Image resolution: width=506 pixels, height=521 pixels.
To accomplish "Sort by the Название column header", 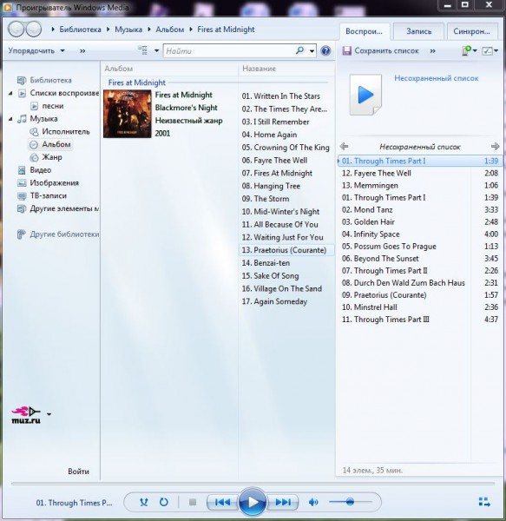I will tap(259, 69).
